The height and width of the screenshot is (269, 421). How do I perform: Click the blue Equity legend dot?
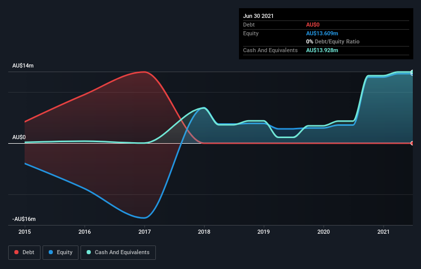click(x=51, y=252)
